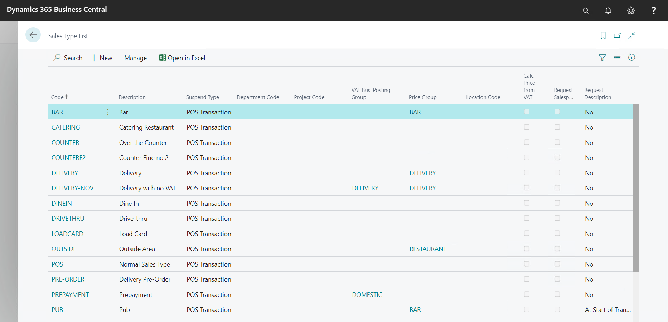
Task: Toggle Request Salesperson for CATERING row
Action: pyautogui.click(x=557, y=127)
